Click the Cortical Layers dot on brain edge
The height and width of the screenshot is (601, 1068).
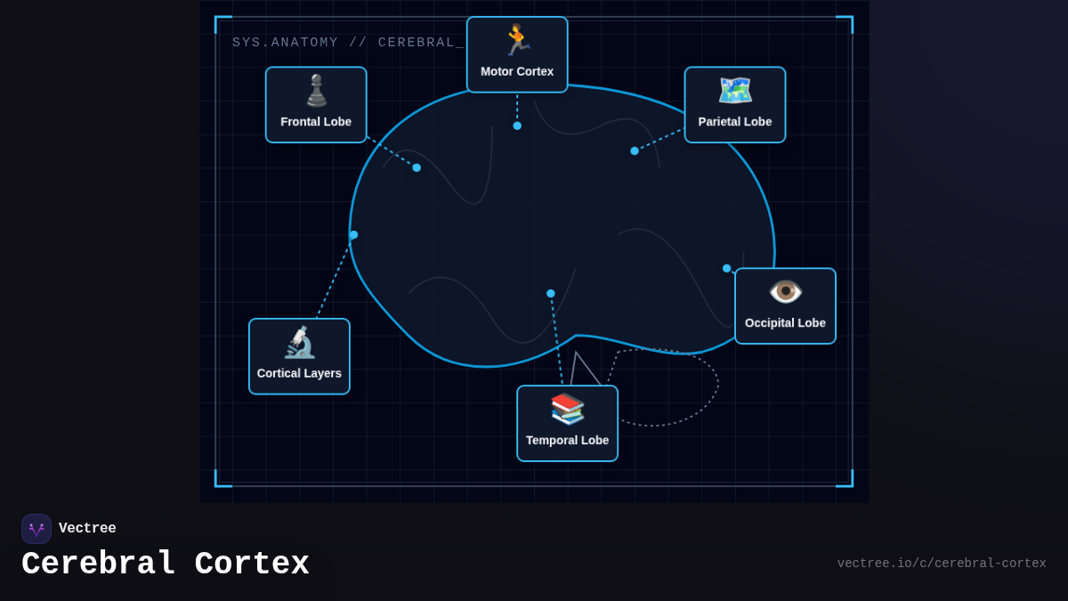click(353, 235)
